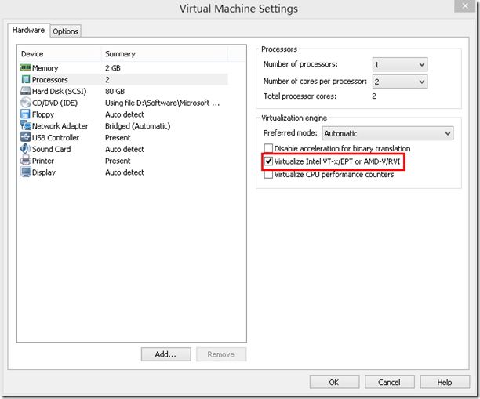Enable Disable acceleration for binary translation
This screenshot has height=399, width=480.
[269, 149]
